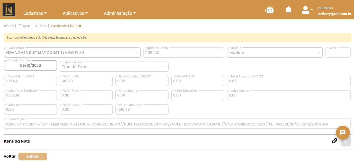Open the Aplicativos menu

pyautogui.click(x=75, y=13)
